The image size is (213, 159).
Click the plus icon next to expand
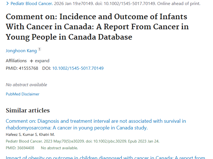click(x=32, y=61)
